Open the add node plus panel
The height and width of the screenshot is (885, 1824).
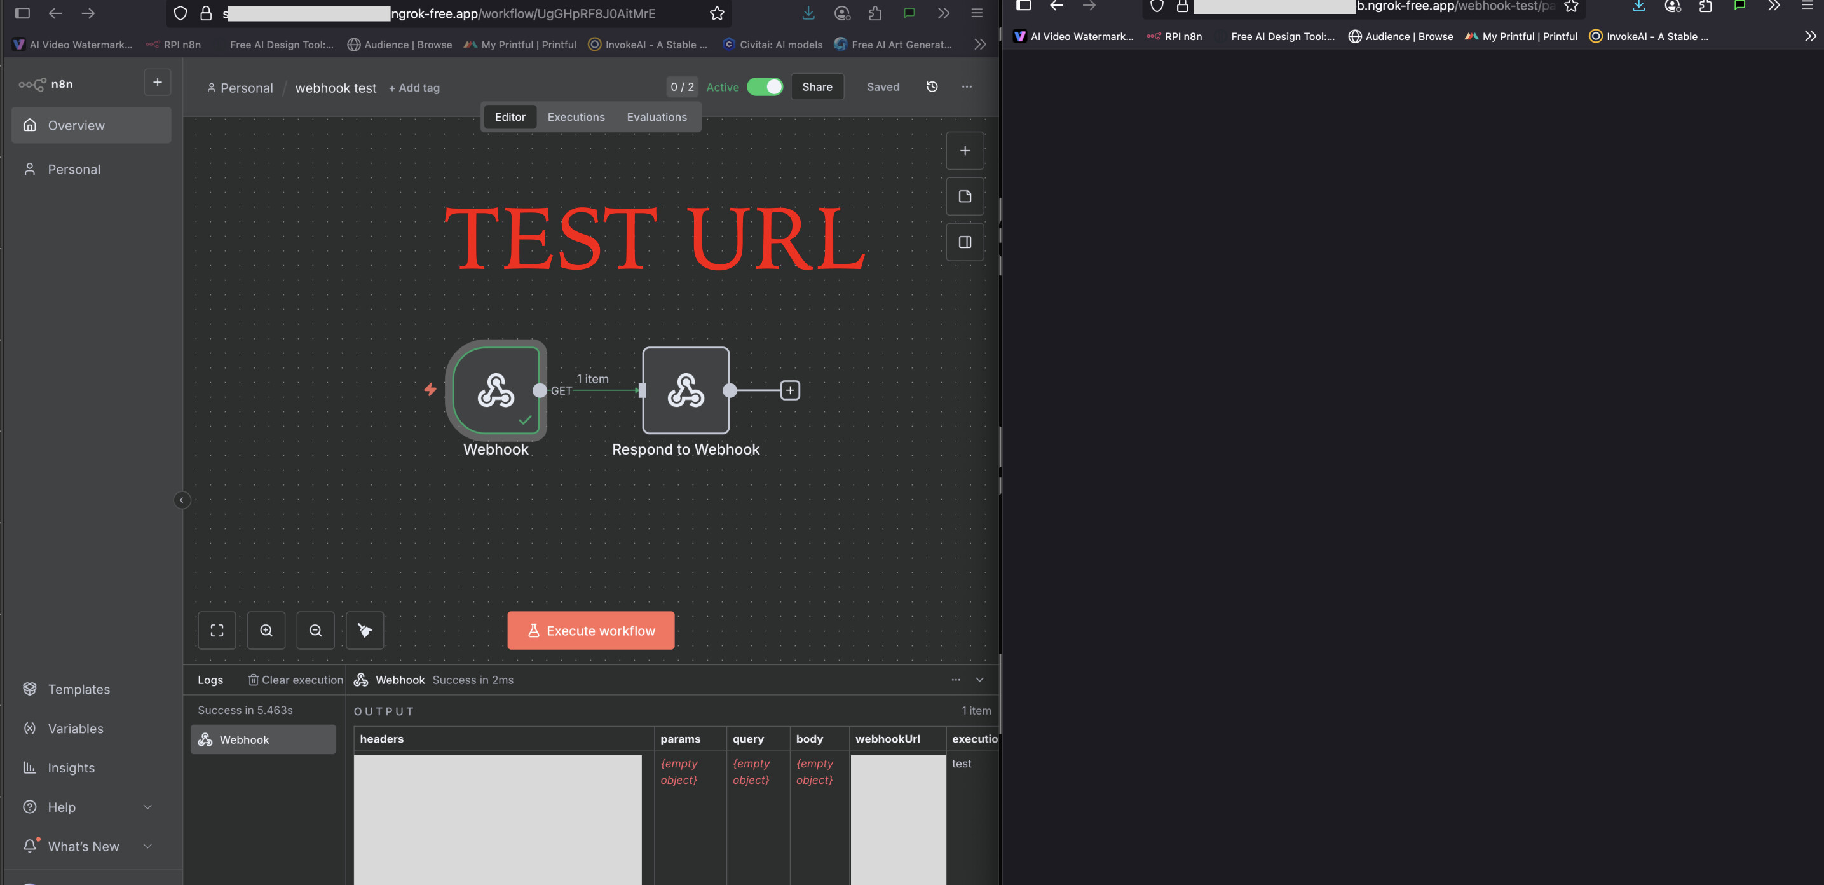tap(964, 150)
